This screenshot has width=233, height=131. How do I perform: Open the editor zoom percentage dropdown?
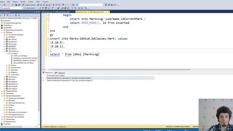tap(48, 70)
